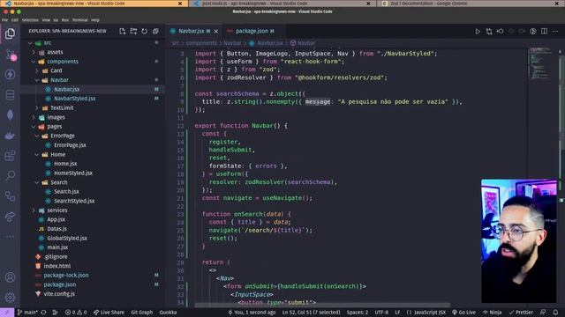Open the additional views ellipsis in activity bar
This screenshot has height=317, width=565.
[x=10, y=237]
